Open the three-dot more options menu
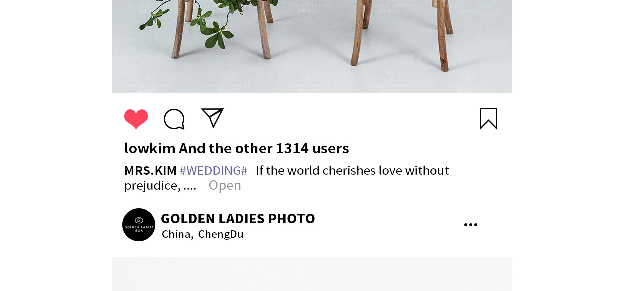The height and width of the screenshot is (291, 625). pos(471,225)
